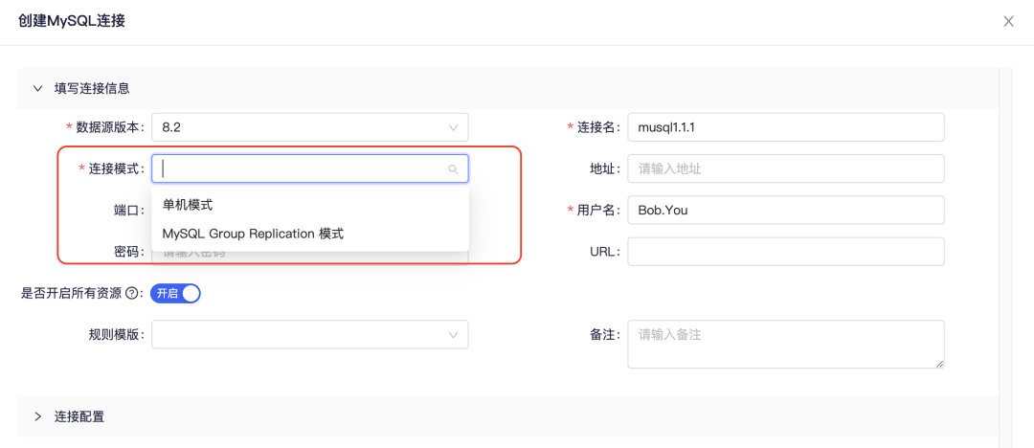Edit the 连接名 field with musql1.1.1
Image resolution: width=1034 pixels, height=448 pixels.
(x=786, y=127)
